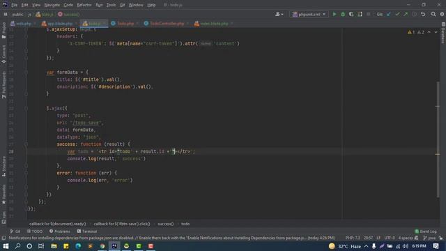The image size is (446, 251).
Task: Open Search Everywhere magnifier icon
Action: click(x=433, y=14)
